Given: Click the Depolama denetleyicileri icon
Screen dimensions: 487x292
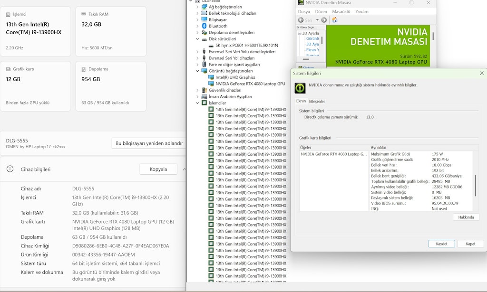Looking at the screenshot, I should tap(204, 32).
